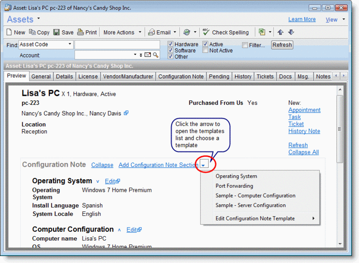Export to Excel via the spreadsheet icon
The image size is (359, 263).
[x=262, y=32]
